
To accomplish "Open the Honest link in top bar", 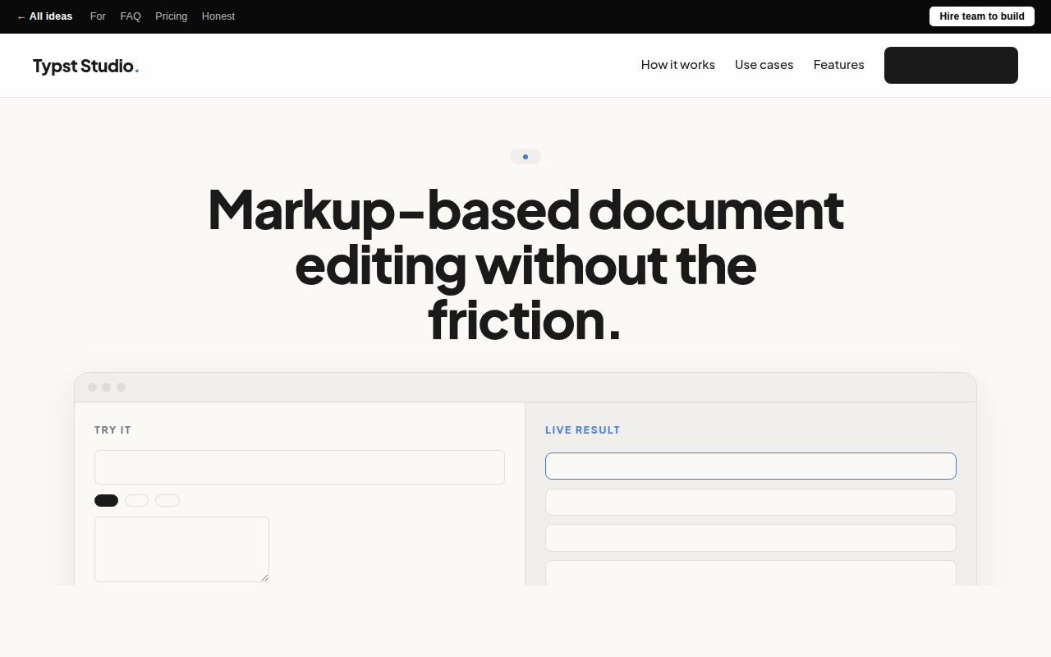I will point(218,16).
